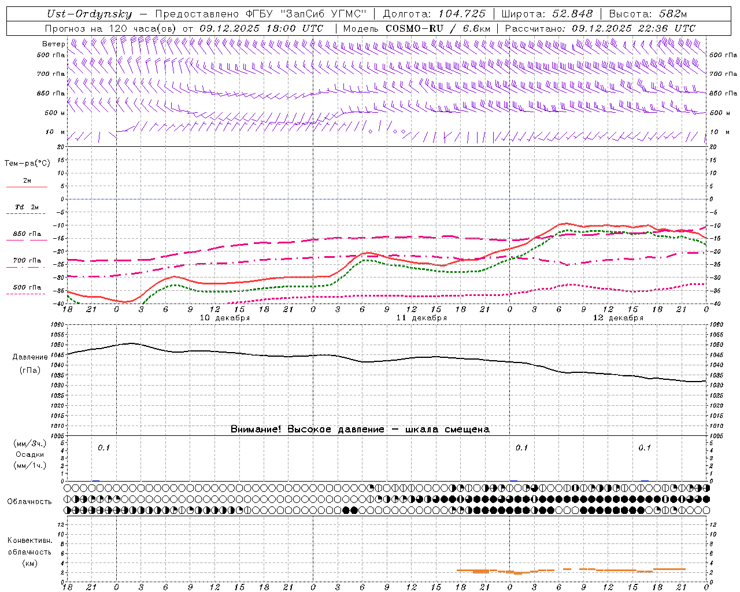
Task: Click the latitude value "Широта: 52.848"
Action: [547, 14]
